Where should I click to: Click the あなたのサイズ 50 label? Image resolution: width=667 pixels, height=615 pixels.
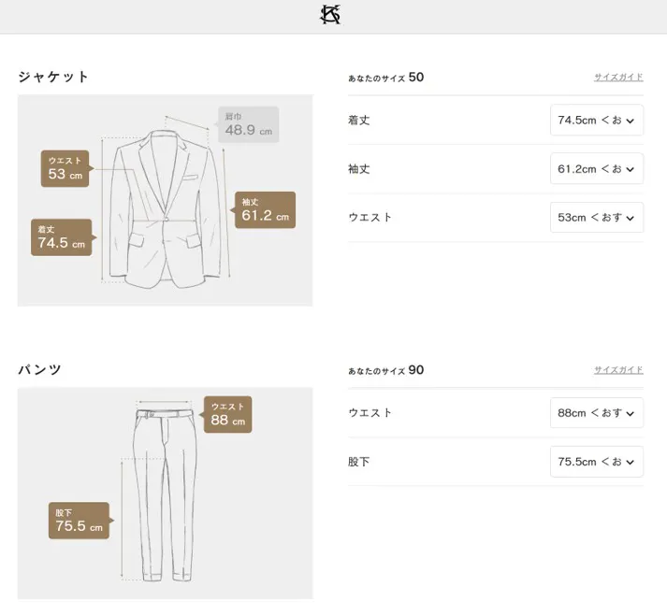click(x=385, y=78)
